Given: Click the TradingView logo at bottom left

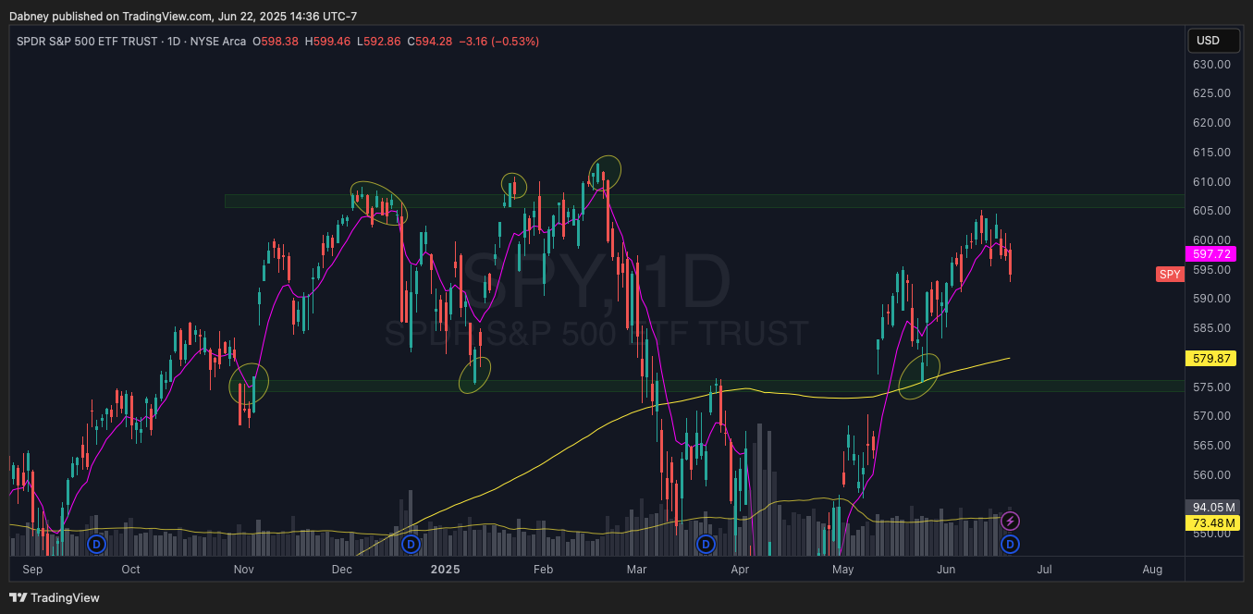Looking at the screenshot, I should pos(55,597).
